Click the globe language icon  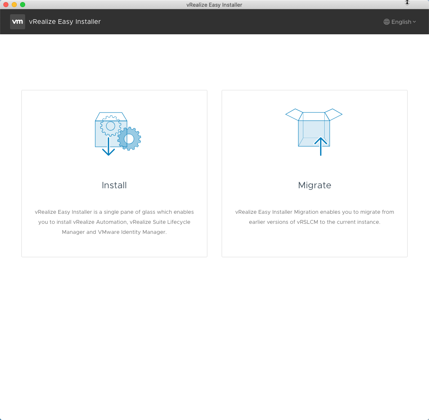[386, 22]
